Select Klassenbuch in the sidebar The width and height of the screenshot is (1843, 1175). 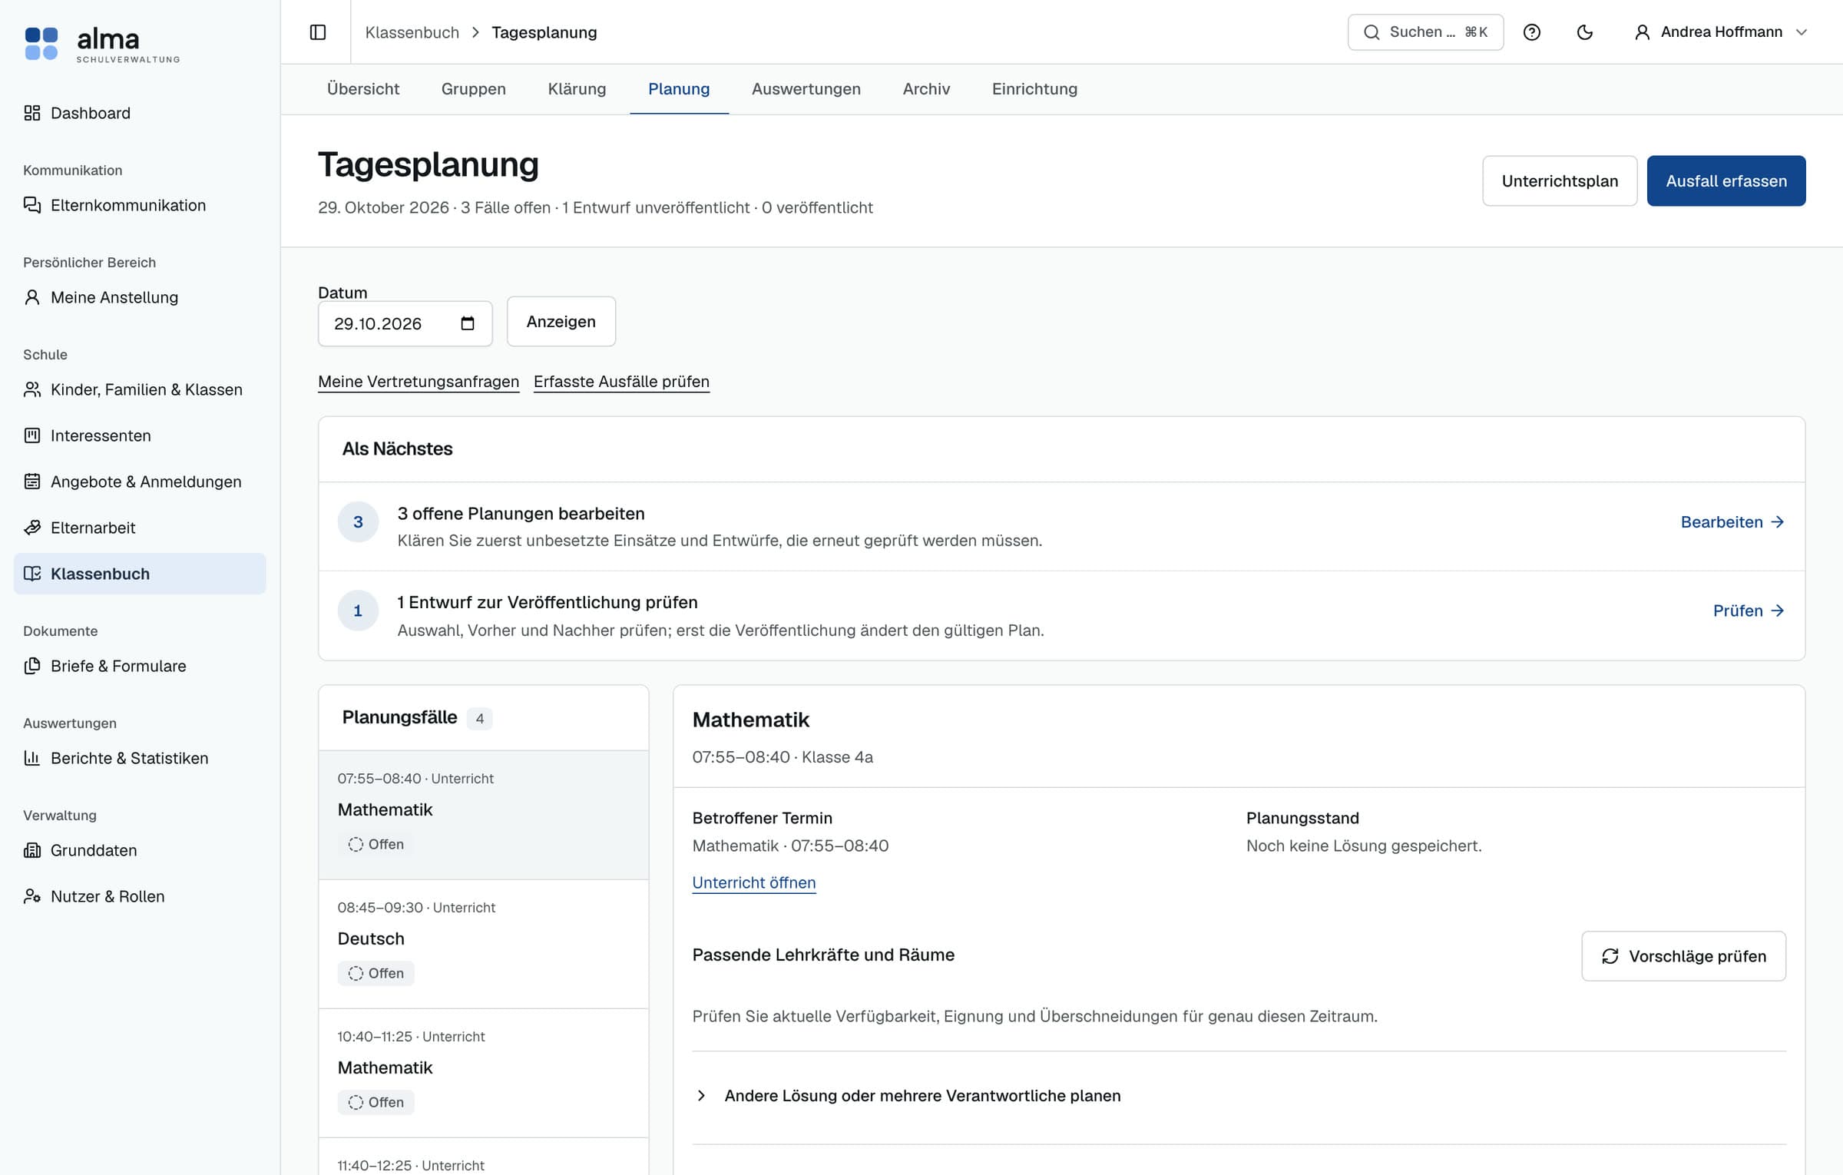[x=140, y=574]
